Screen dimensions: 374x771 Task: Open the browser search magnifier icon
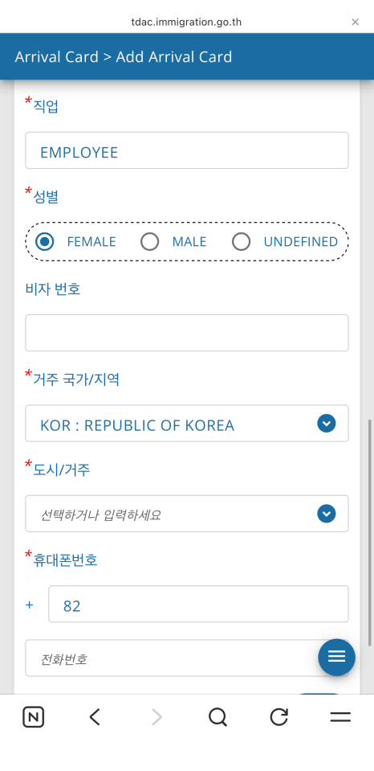pos(217,717)
